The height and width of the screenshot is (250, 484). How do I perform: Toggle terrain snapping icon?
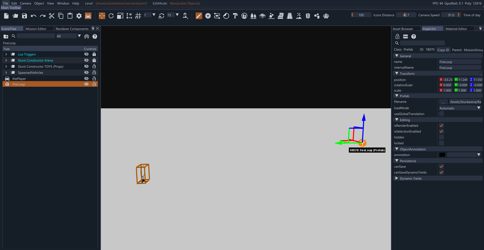click(x=185, y=16)
